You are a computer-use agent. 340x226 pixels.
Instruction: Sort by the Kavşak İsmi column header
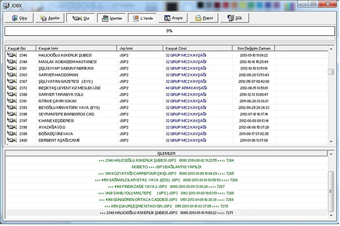click(x=76, y=48)
